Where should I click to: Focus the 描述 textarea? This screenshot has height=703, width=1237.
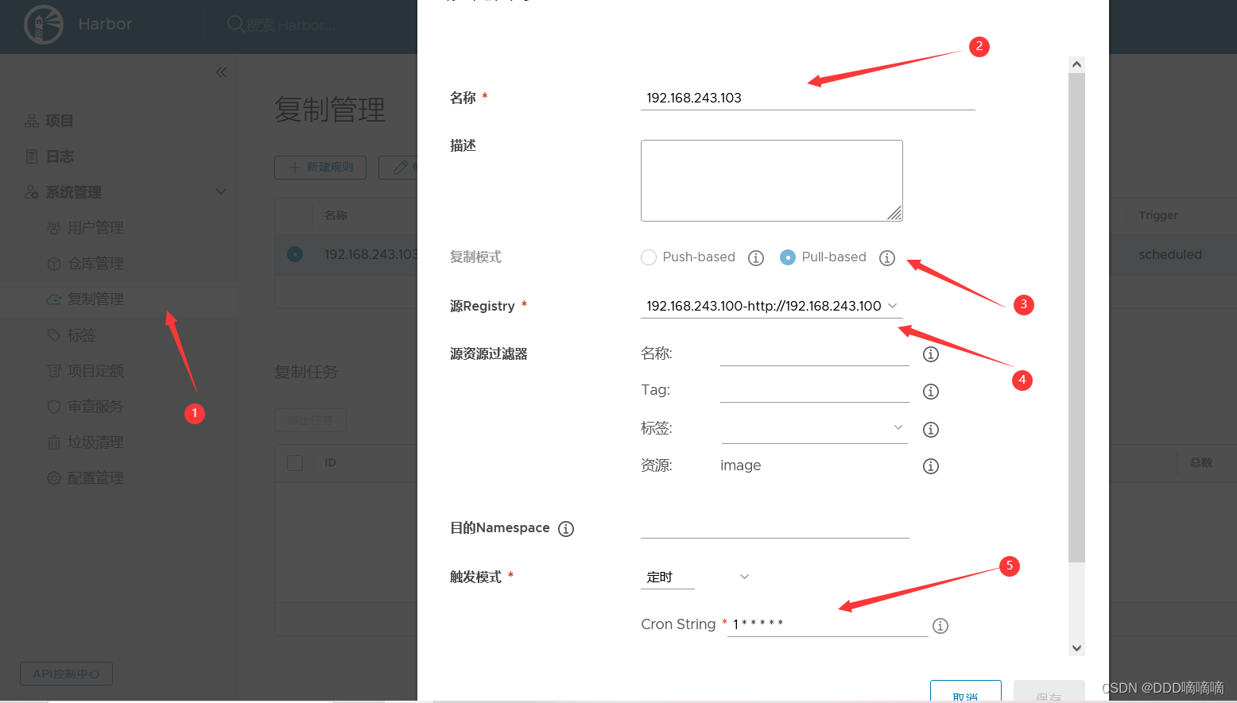point(772,181)
